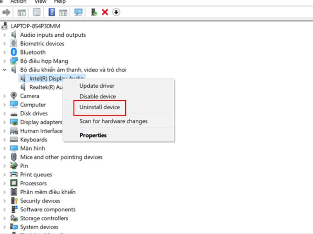
Task: Expand the Software components node
Action: [x=4, y=209]
